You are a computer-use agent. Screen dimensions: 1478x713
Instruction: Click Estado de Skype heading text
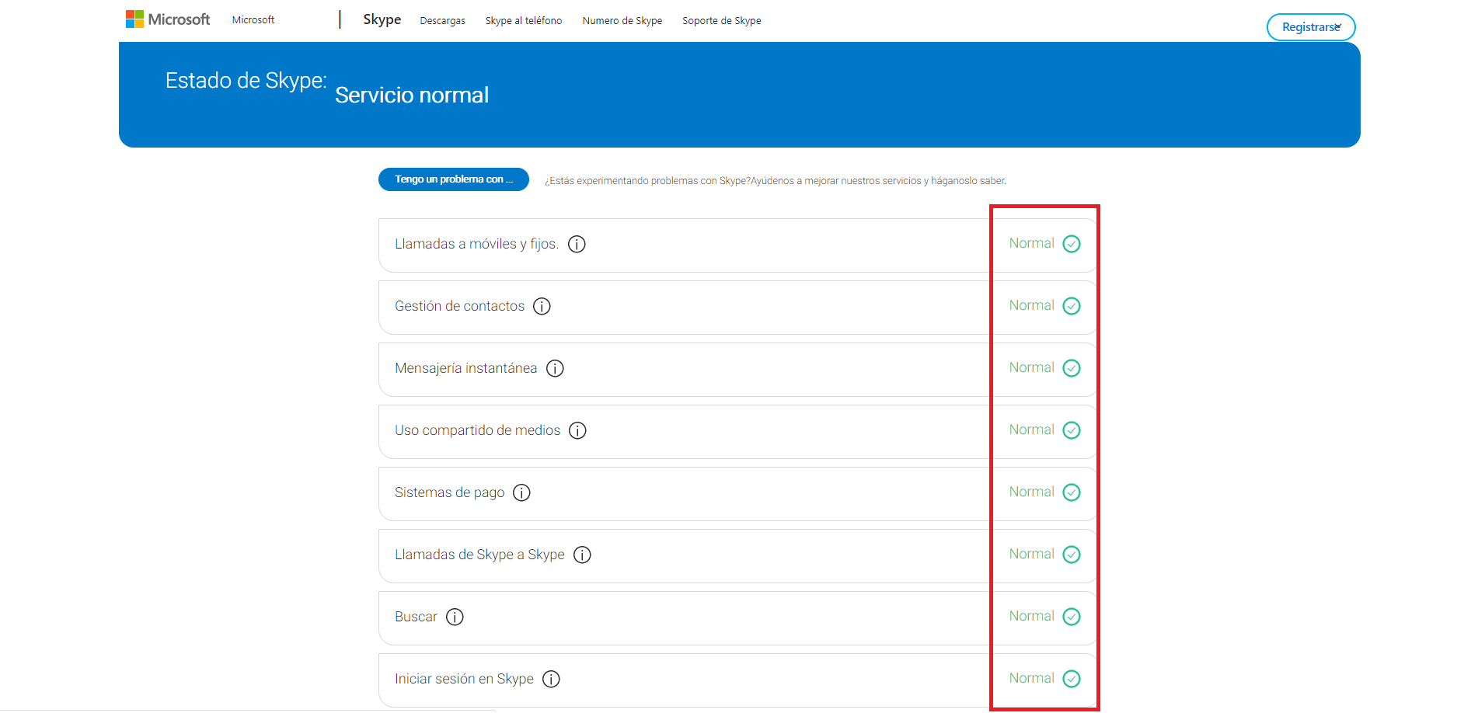(x=246, y=81)
